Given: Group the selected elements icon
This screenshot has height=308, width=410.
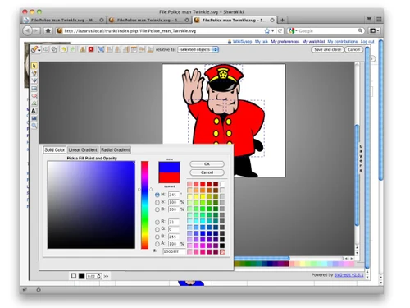Looking at the screenshot, I should coord(101,49).
